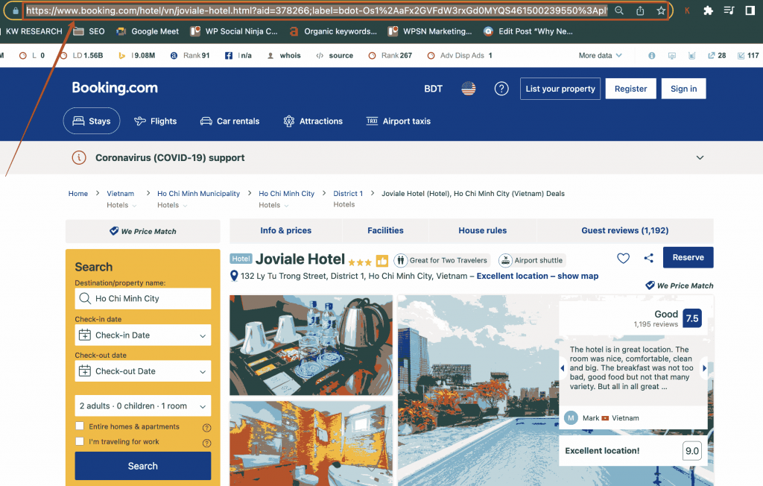This screenshot has height=486, width=763.
Task: Open the Airport taxis tab
Action: (x=398, y=121)
